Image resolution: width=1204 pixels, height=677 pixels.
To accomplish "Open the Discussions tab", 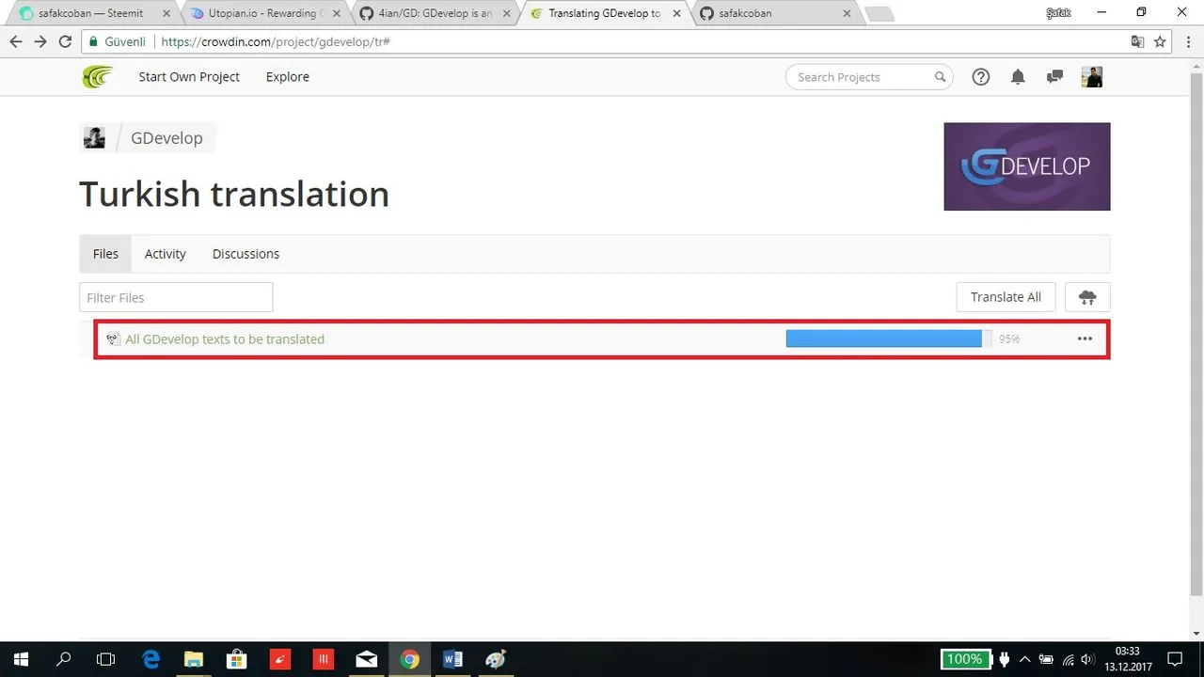I will click(246, 254).
